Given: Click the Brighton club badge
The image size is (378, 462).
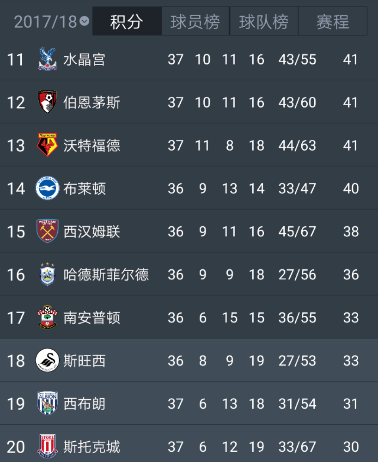Looking at the screenshot, I should click(x=47, y=188).
